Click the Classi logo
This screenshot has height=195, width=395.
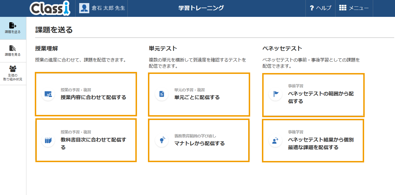point(50,8)
